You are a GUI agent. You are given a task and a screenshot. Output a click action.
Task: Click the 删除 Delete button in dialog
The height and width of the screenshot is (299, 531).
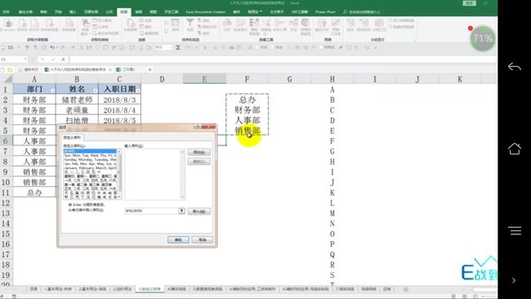(x=199, y=162)
